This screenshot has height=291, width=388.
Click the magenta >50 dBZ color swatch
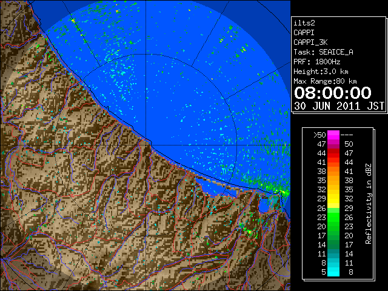(x=333, y=135)
